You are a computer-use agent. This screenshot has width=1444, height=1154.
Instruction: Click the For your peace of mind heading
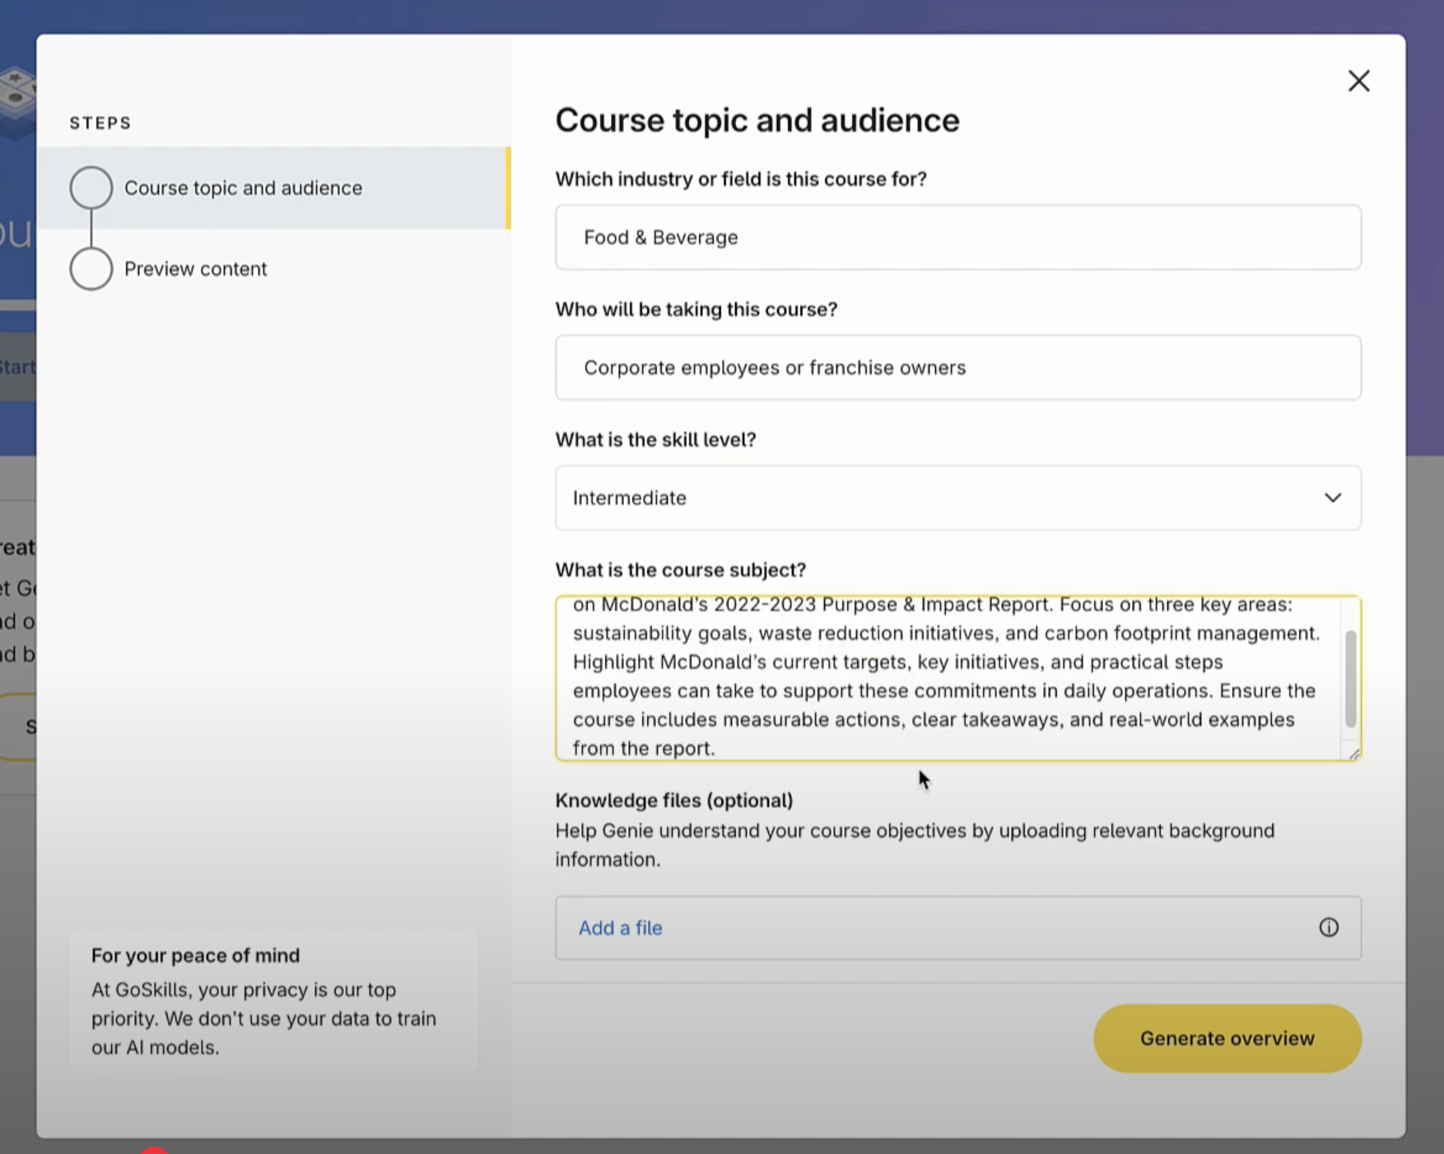click(x=195, y=956)
